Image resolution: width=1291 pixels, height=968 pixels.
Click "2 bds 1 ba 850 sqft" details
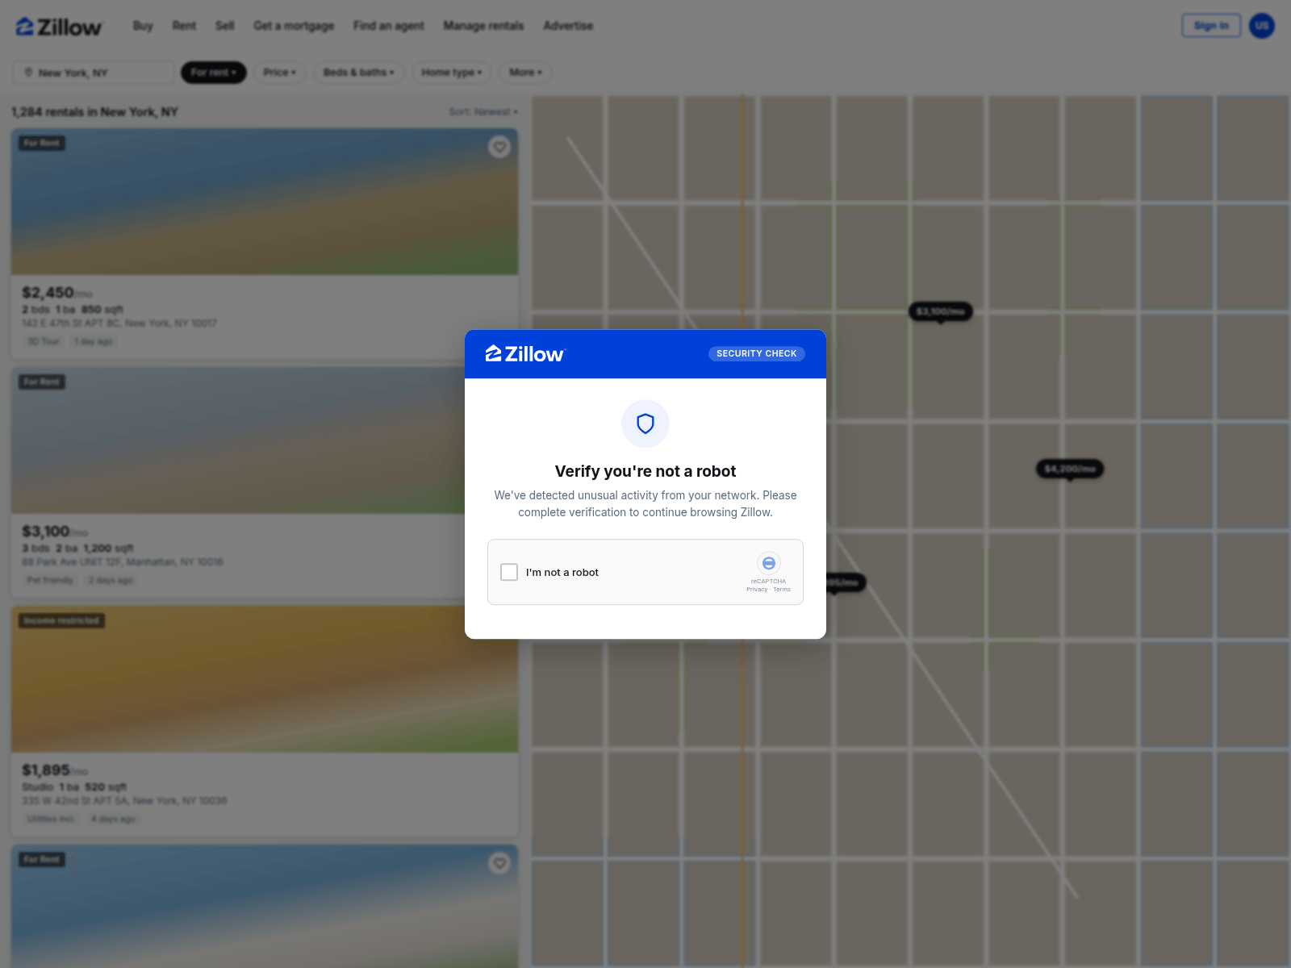pyautogui.click(x=73, y=310)
